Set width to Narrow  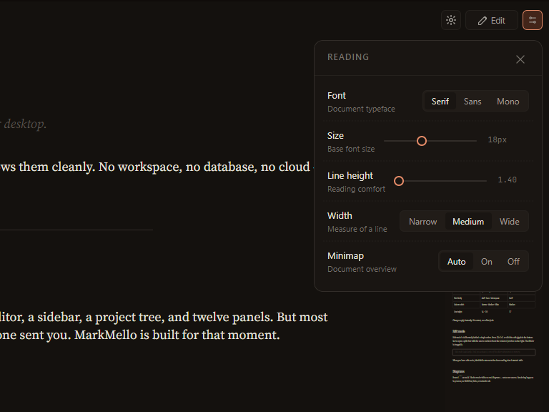point(423,222)
